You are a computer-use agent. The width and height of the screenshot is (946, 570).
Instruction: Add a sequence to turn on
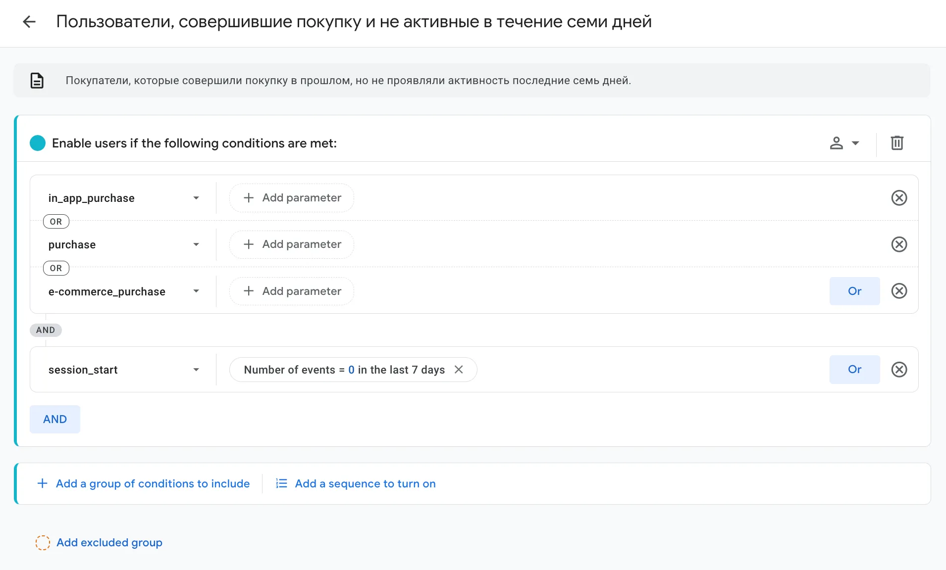pyautogui.click(x=356, y=483)
